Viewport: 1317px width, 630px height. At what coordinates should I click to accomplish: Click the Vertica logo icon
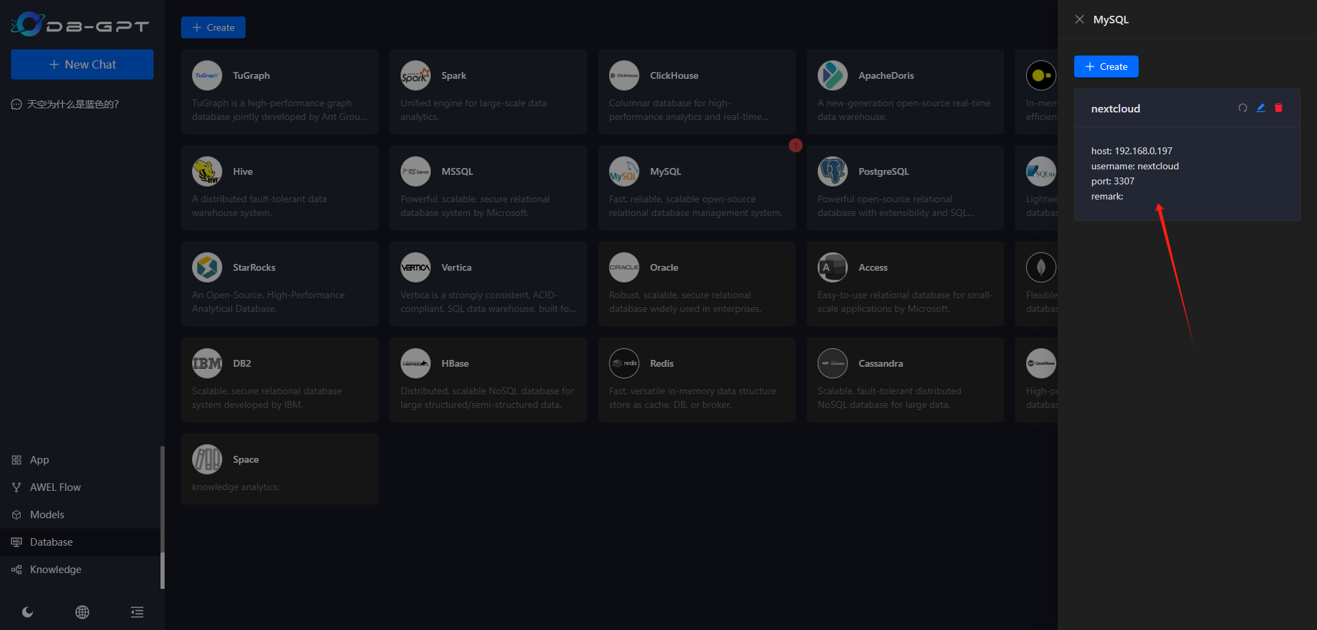[x=416, y=267]
